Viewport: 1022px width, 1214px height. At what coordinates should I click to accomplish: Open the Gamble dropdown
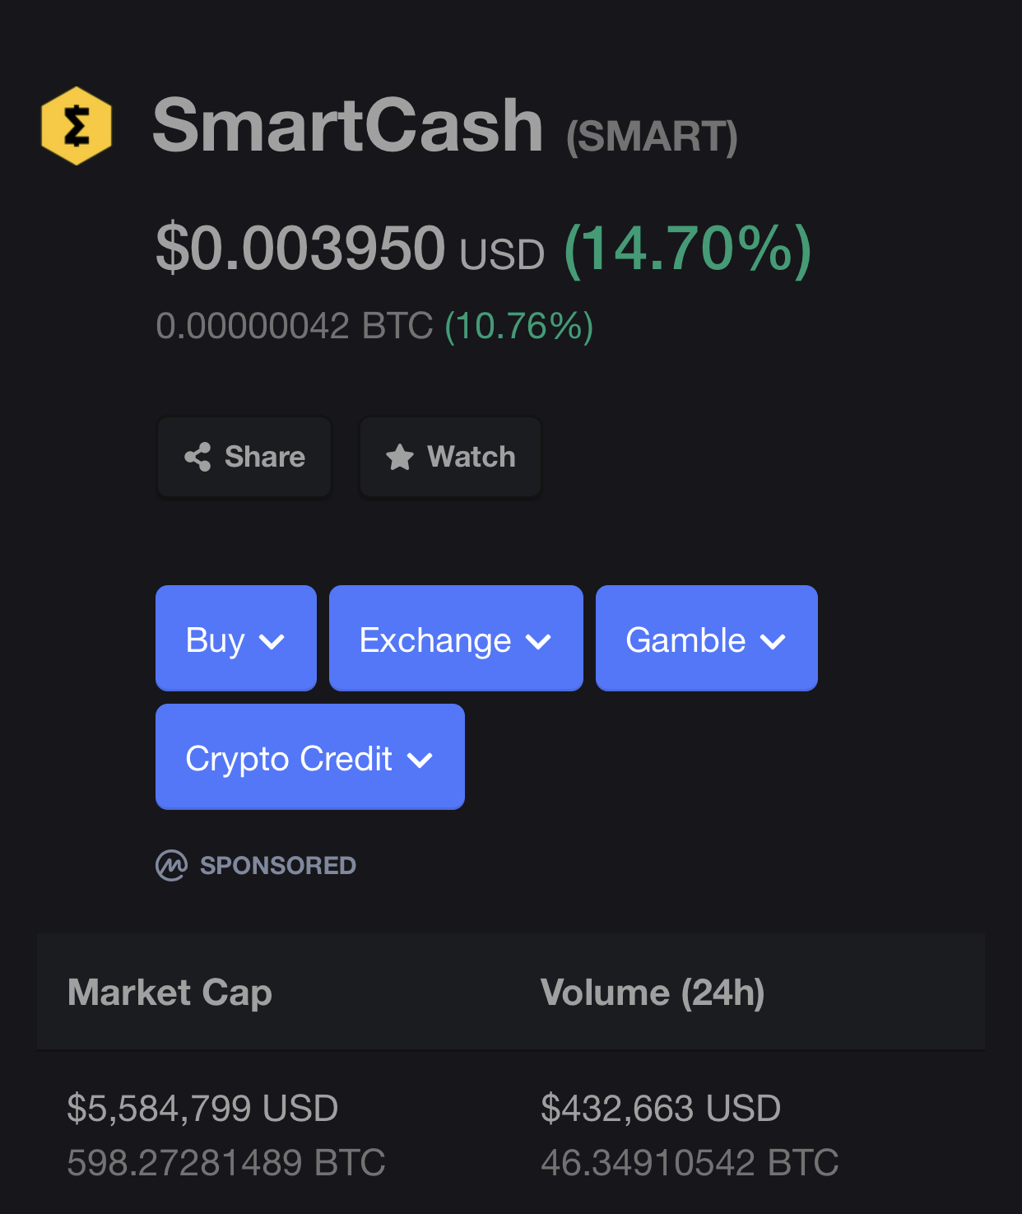coord(707,639)
